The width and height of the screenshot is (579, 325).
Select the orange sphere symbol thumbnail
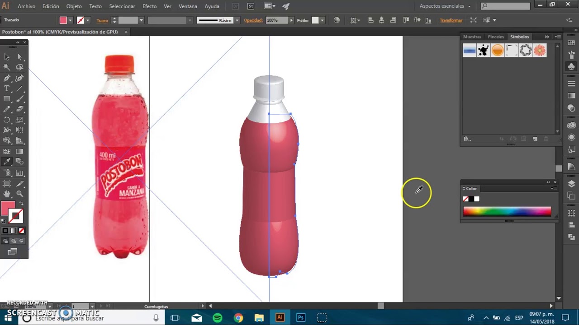click(498, 51)
